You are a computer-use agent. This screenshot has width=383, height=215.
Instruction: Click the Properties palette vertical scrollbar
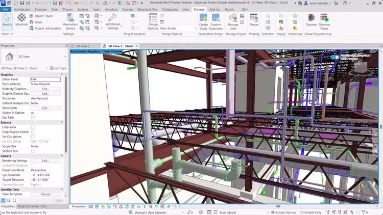pyautogui.click(x=66, y=115)
